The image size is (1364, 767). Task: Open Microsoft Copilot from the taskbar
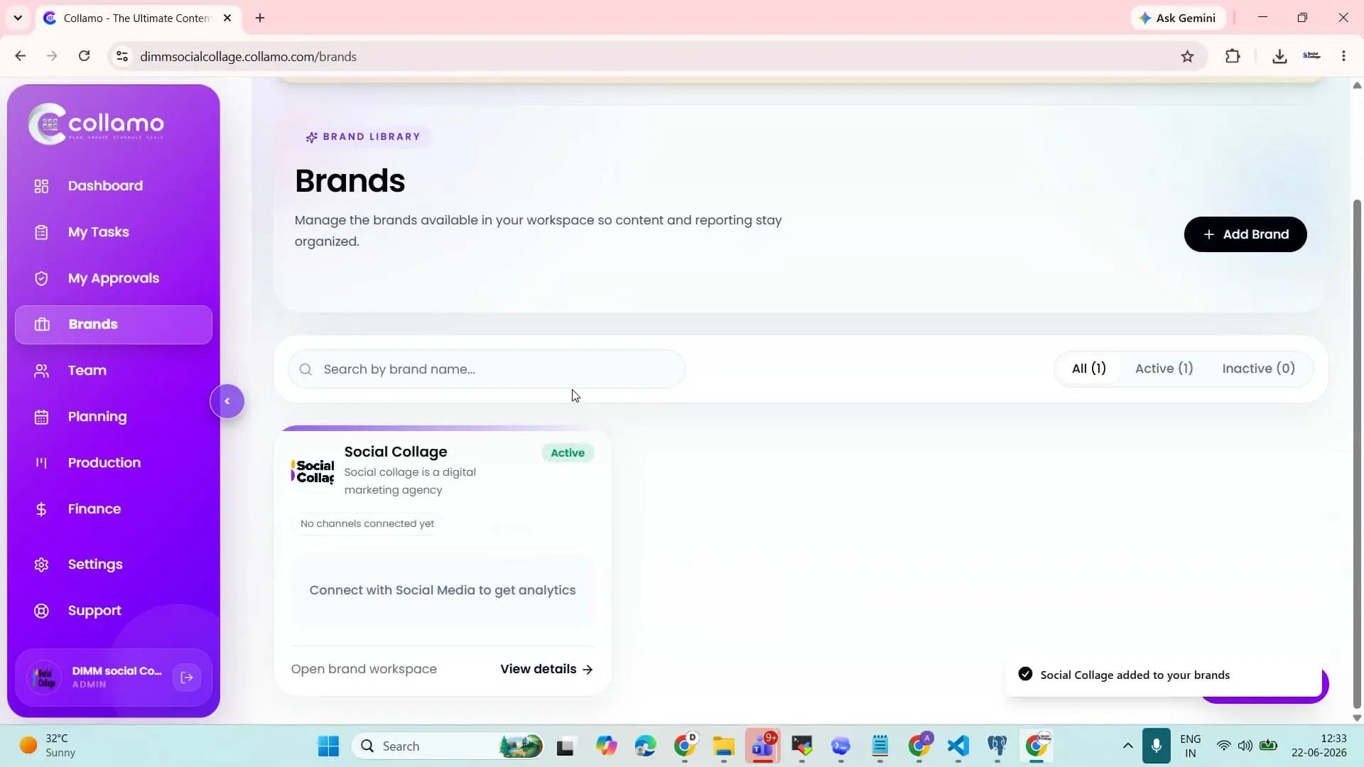606,746
